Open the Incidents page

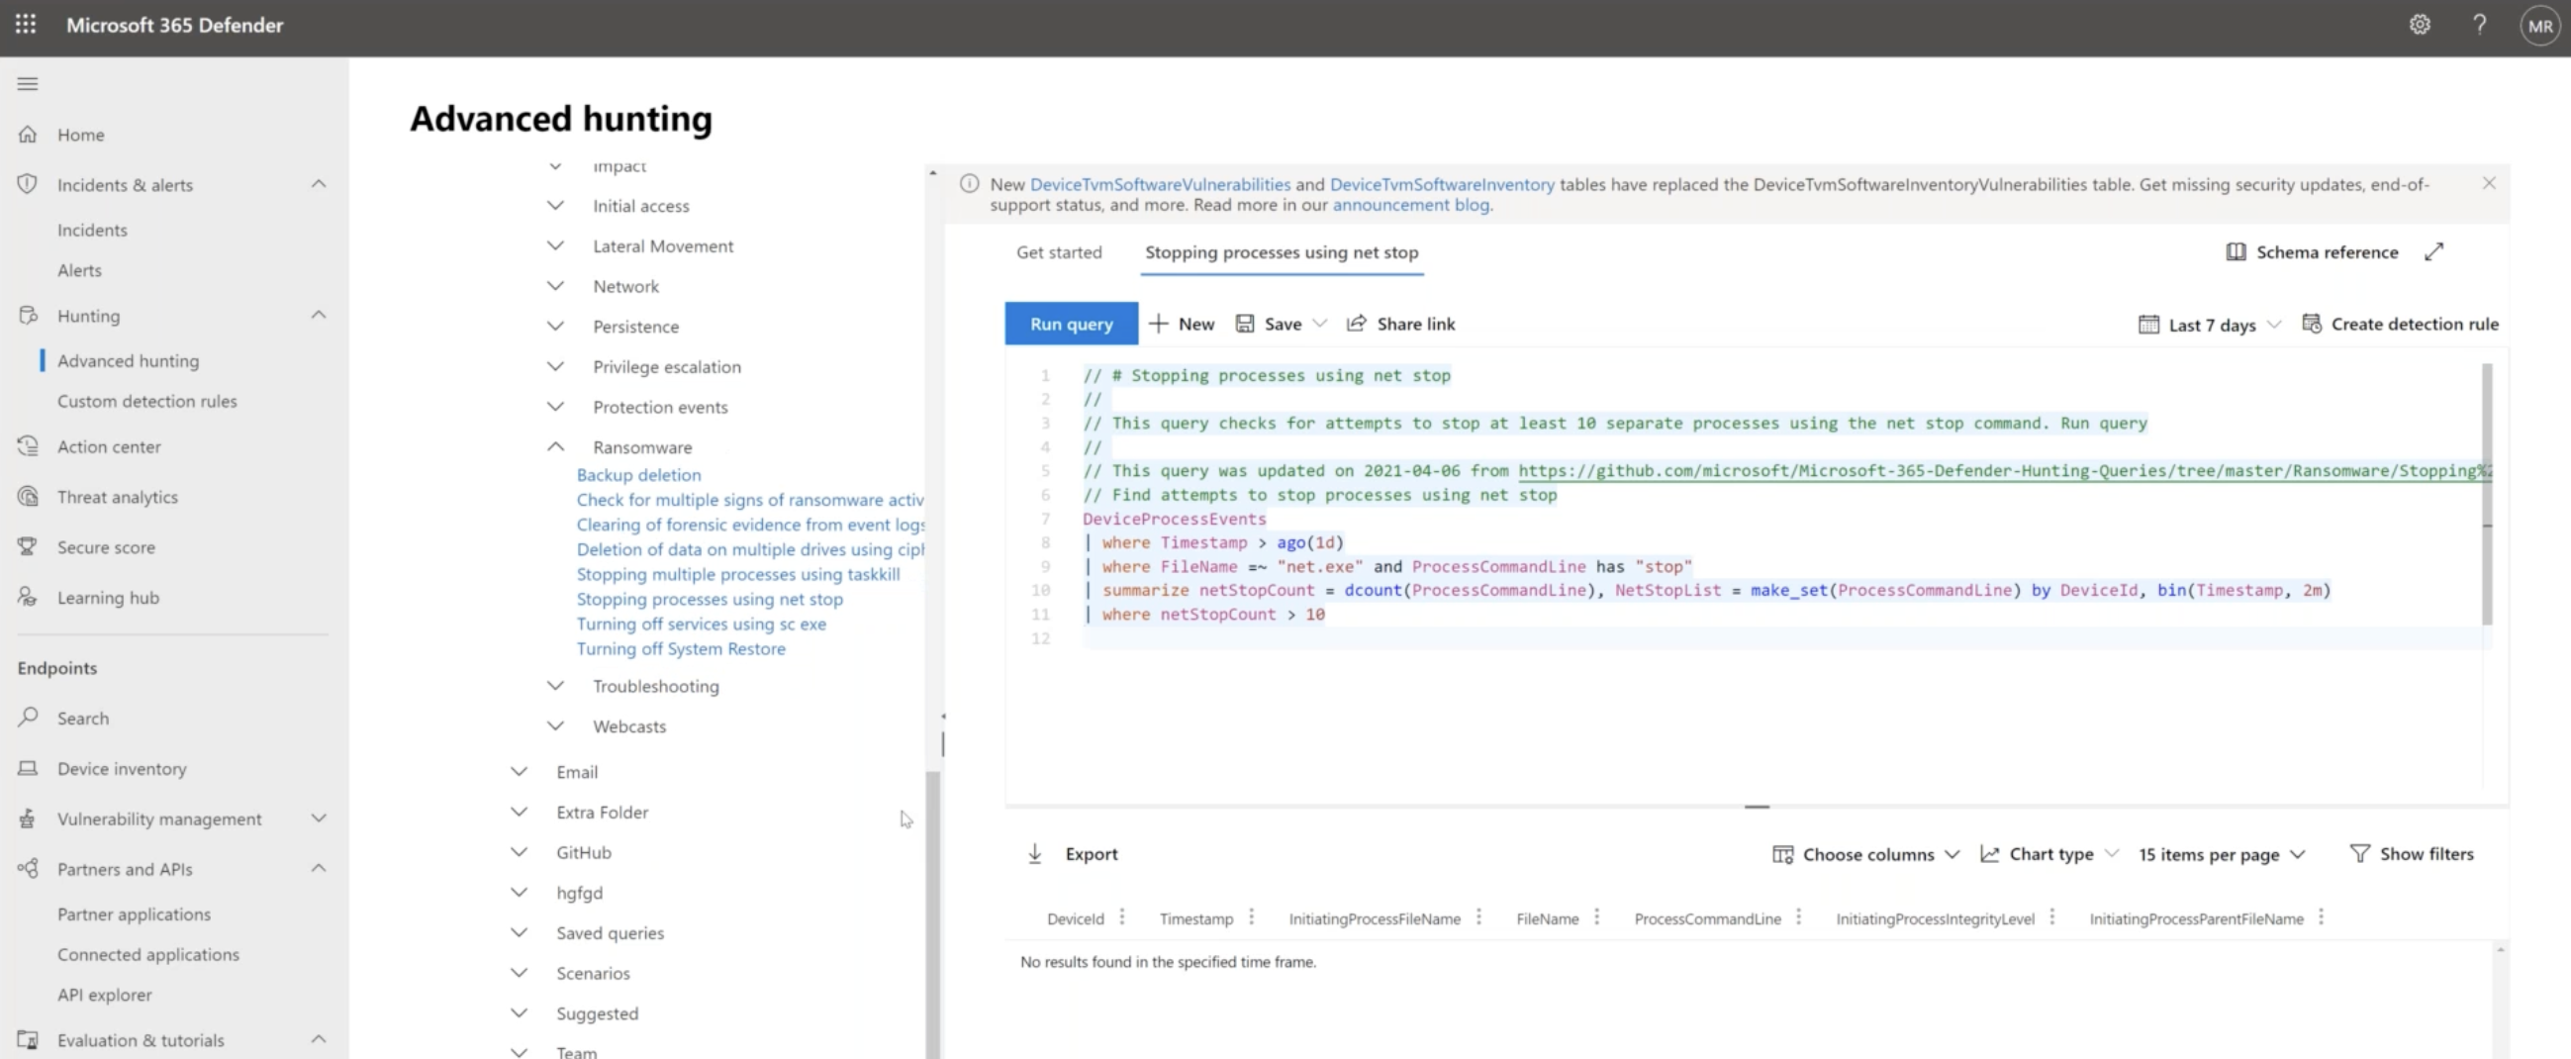[x=92, y=230]
